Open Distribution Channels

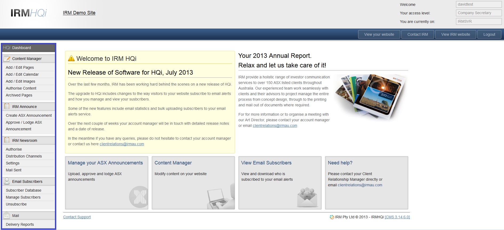[x=24, y=156]
